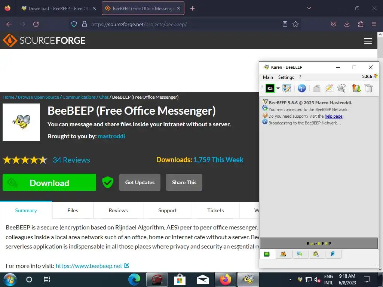Open the https://www.beebeep.net link
Viewport: 383px width, 287px height.
coord(89,266)
